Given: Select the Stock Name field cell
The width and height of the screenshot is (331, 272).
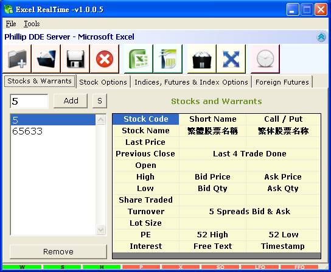Looking at the screenshot, I should click(145, 130).
